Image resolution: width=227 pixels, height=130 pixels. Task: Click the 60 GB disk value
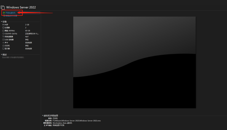(27, 31)
